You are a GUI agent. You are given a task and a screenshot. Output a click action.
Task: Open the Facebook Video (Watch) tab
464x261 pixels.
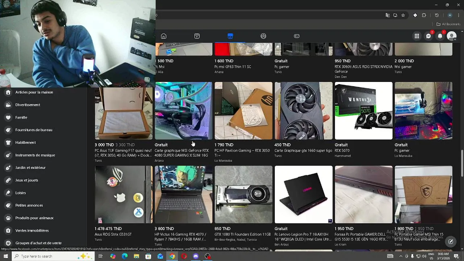(x=197, y=36)
